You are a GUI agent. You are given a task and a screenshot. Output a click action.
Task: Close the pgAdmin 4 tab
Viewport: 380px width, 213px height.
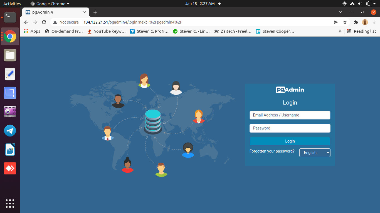[85, 12]
